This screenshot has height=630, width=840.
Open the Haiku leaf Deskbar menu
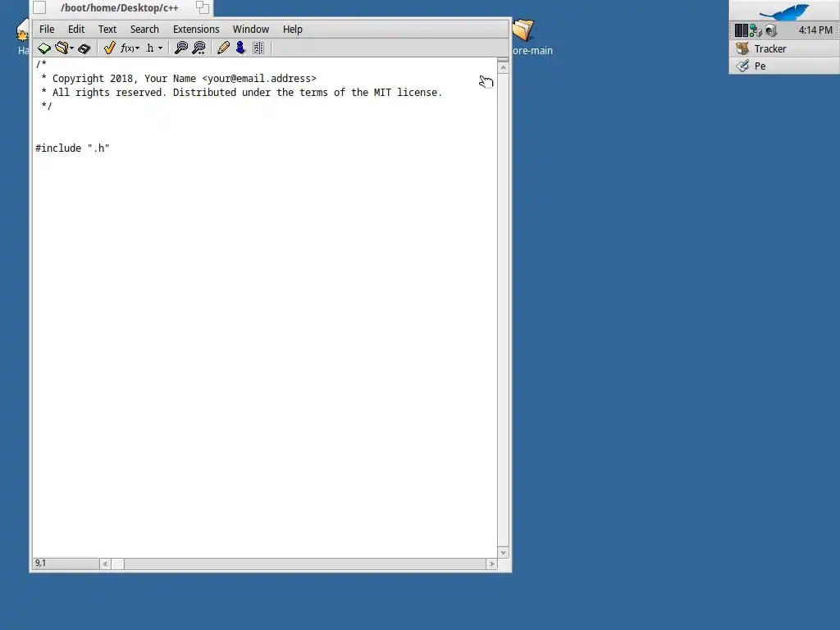pos(784,11)
